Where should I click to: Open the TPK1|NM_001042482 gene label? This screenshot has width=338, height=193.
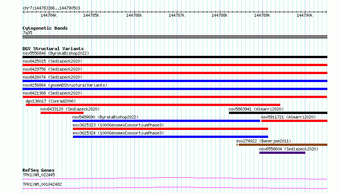click(42, 184)
